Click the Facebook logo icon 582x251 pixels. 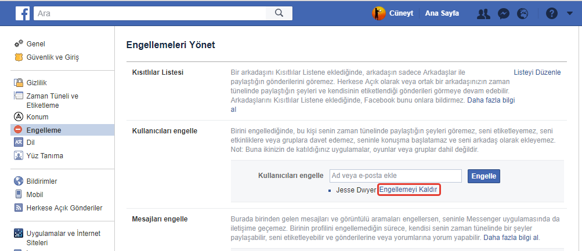click(22, 13)
